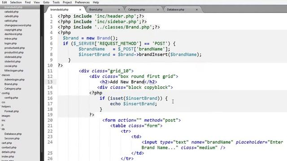Click line number 13 in gutter
The image size is (287, 161).
(50, 82)
